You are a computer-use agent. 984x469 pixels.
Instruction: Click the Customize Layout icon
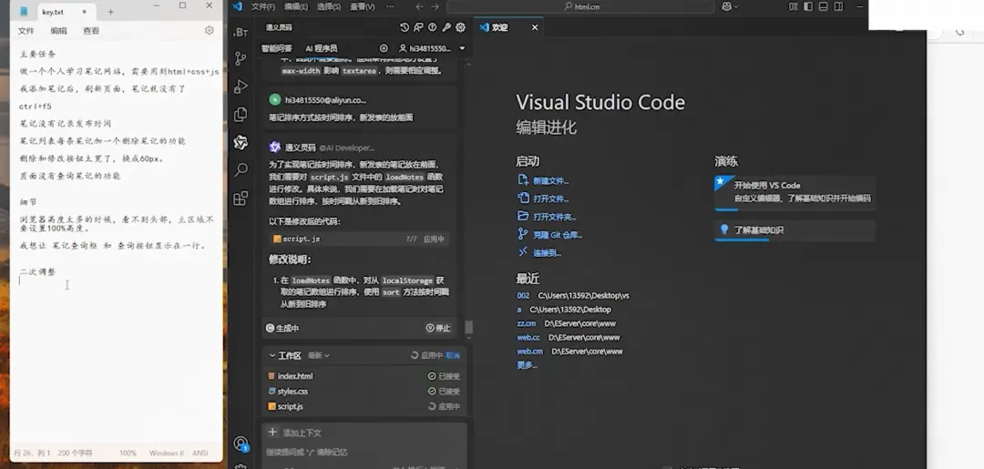coord(794,7)
